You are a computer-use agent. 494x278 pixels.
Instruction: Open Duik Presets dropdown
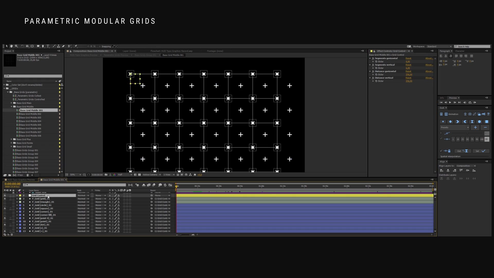(x=455, y=127)
